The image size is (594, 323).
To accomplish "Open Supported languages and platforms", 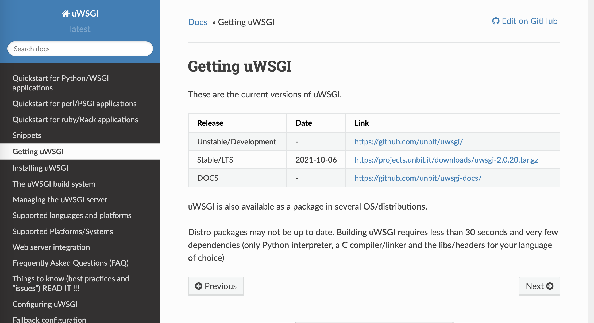I will [72, 215].
